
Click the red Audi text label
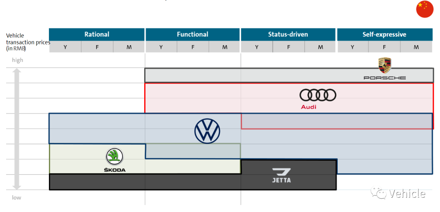pyautogui.click(x=308, y=107)
